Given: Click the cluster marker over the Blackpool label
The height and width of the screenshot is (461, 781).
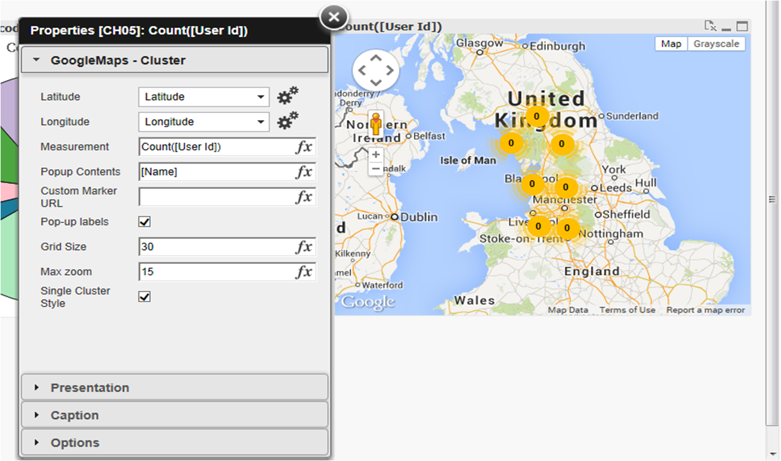Looking at the screenshot, I should pyautogui.click(x=532, y=184).
